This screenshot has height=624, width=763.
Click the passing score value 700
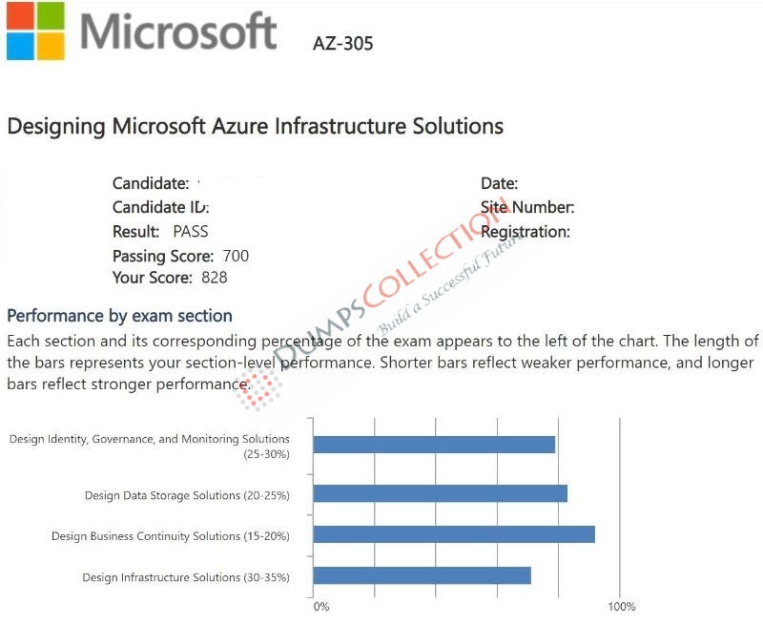pos(236,256)
